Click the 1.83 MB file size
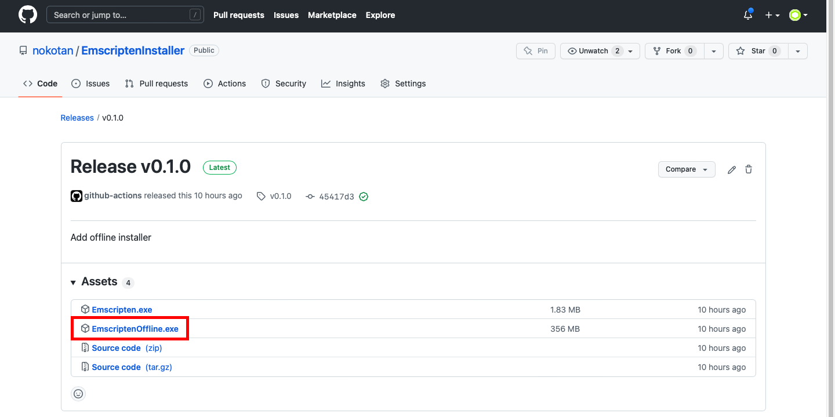 (565, 310)
